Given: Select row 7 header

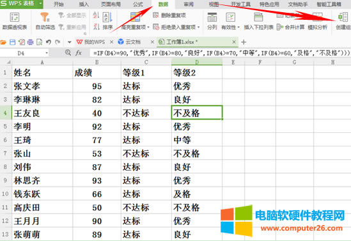Looking at the screenshot, I should point(6,153).
